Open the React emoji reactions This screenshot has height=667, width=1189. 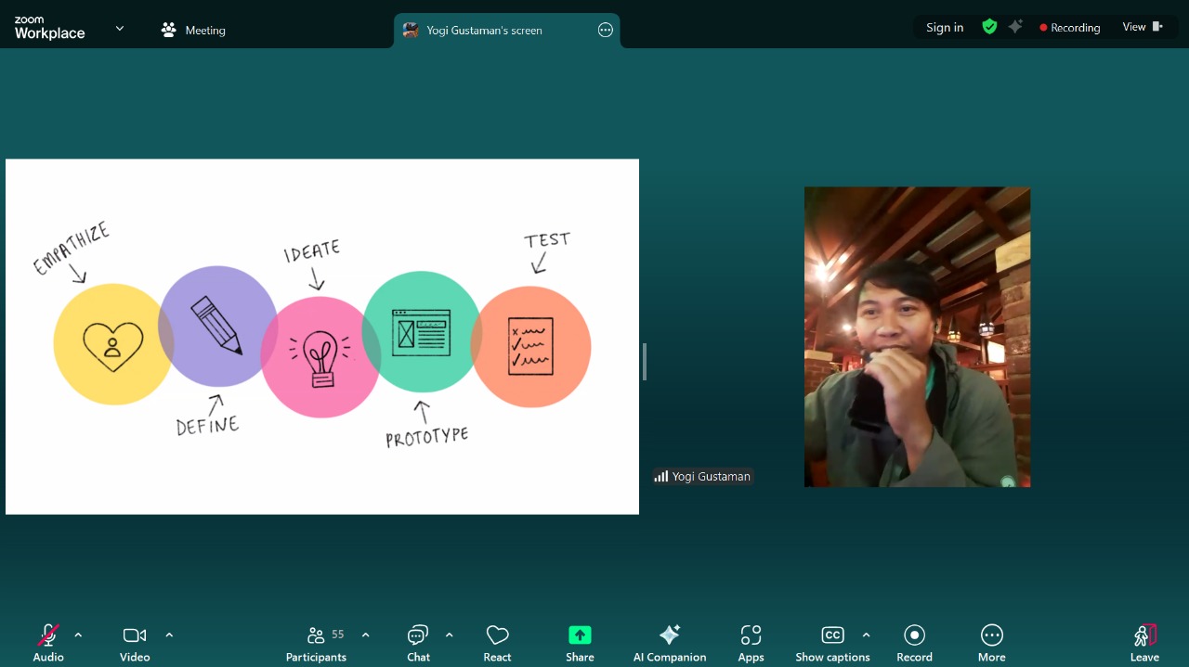click(497, 643)
